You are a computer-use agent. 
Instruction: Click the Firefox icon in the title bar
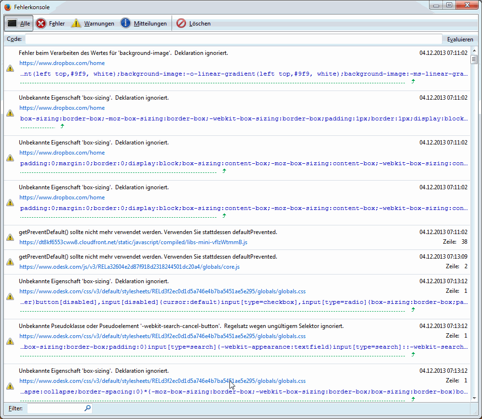(x=7, y=7)
